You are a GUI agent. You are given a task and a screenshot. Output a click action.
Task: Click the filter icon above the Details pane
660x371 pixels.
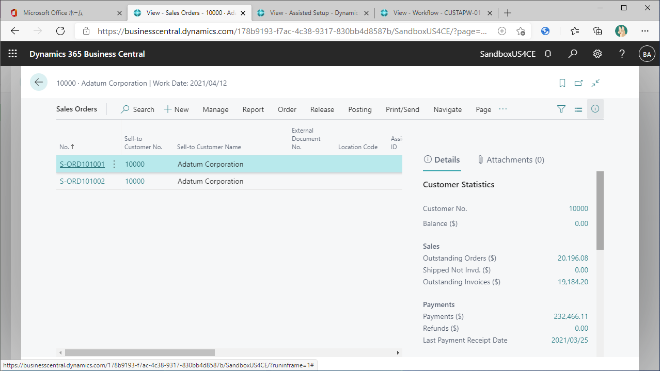pyautogui.click(x=561, y=109)
